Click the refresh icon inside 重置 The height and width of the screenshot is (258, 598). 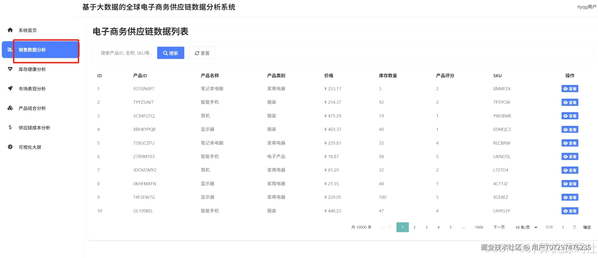[x=197, y=53]
